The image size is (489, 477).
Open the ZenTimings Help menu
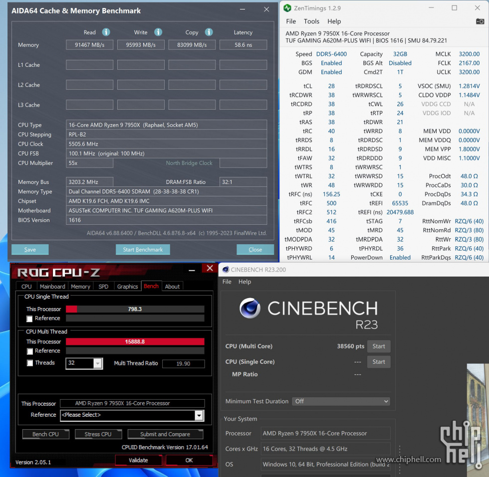coord(334,21)
